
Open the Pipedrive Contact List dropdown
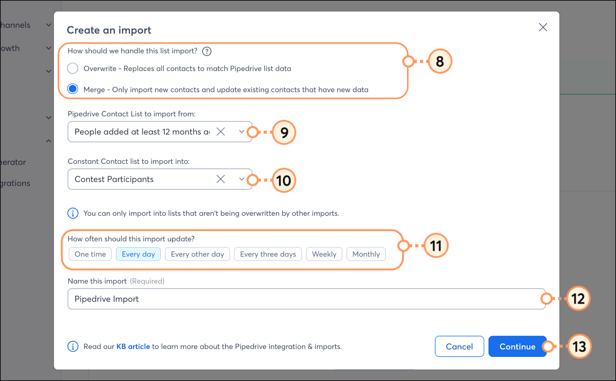click(242, 132)
